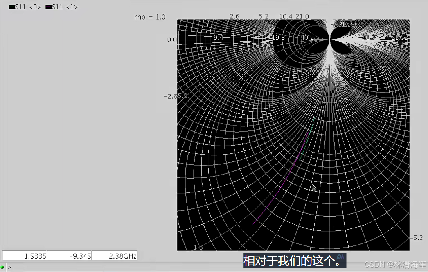Click the 2.38GHz frequency field
The width and height of the screenshot is (428, 272).
point(115,256)
